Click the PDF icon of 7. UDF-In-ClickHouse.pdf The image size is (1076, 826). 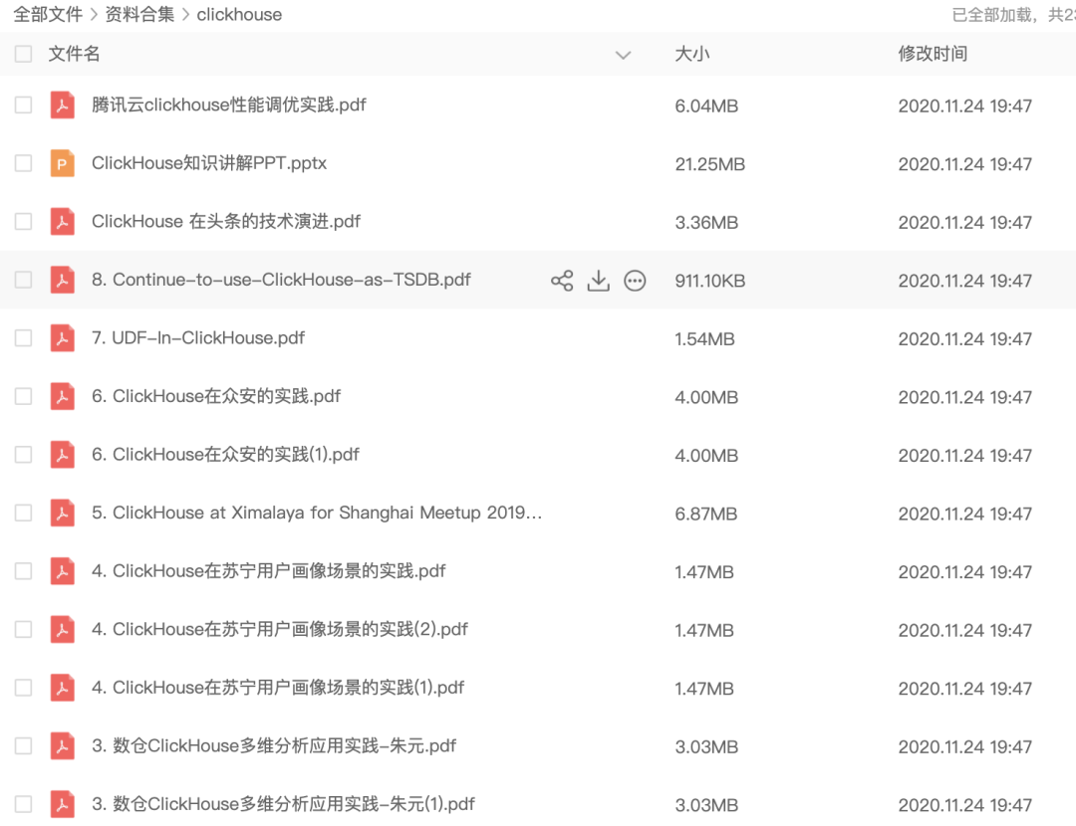(x=62, y=337)
